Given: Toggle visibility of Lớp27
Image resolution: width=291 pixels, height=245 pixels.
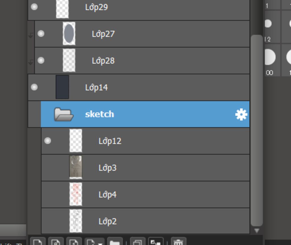Looking at the screenshot, I should [41, 34].
